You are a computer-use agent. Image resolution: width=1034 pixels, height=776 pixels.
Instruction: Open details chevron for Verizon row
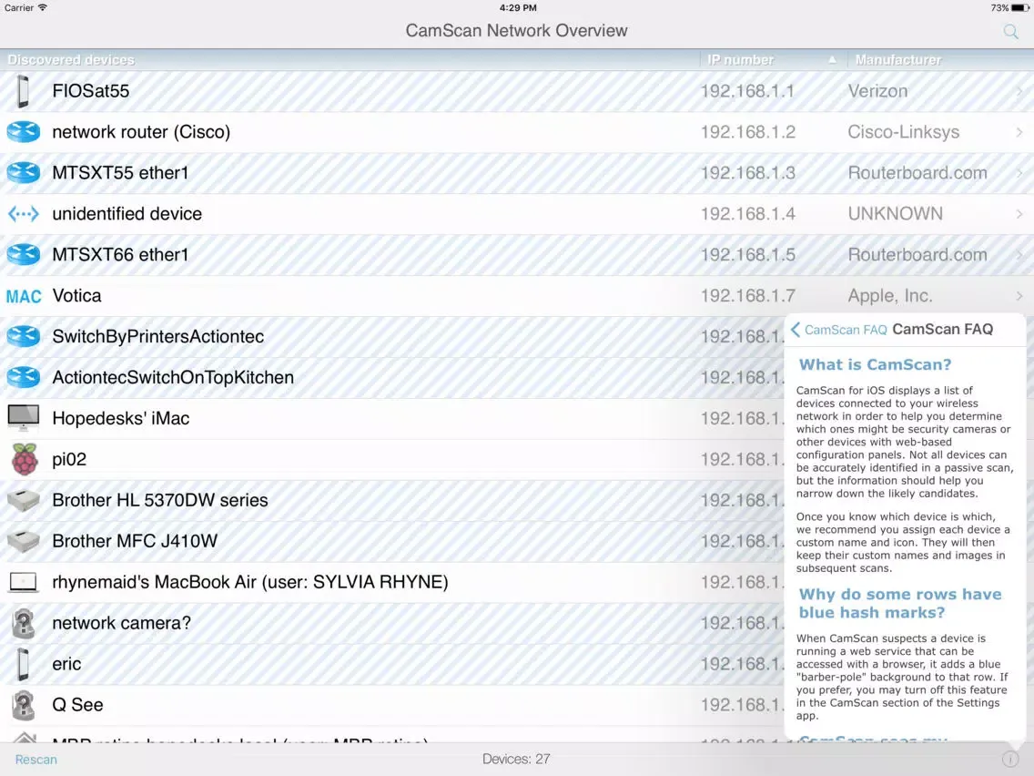(1019, 91)
